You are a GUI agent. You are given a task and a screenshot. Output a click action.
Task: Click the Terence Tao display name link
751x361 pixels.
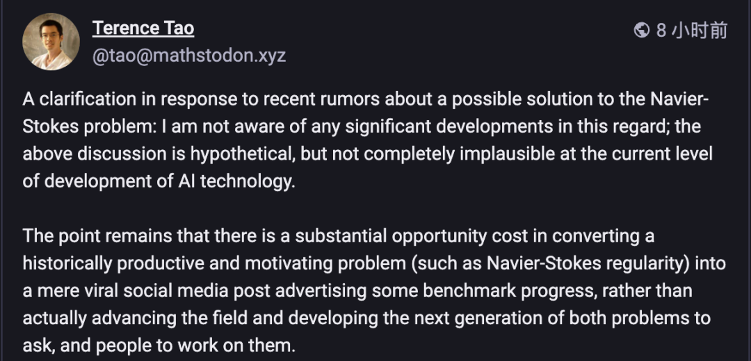[143, 28]
